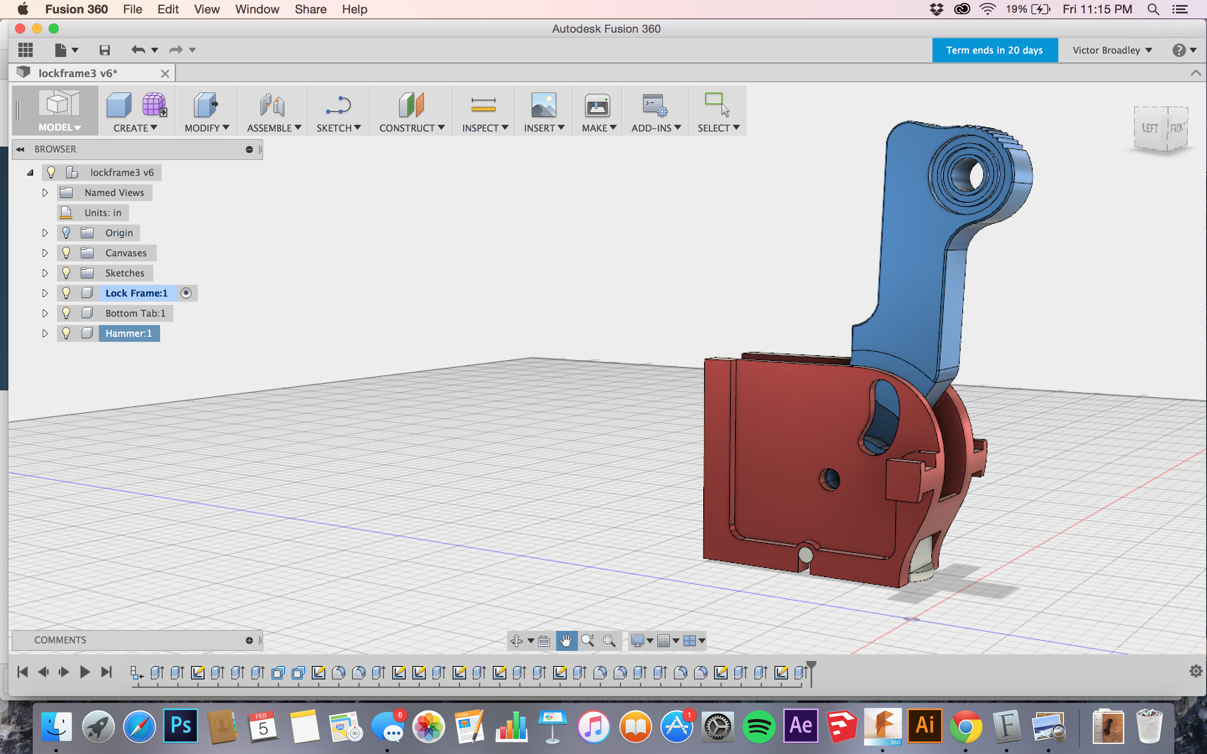Viewport: 1207px width, 754px height.
Task: Toggle Sketches folder visibility bulb
Action: (x=66, y=273)
